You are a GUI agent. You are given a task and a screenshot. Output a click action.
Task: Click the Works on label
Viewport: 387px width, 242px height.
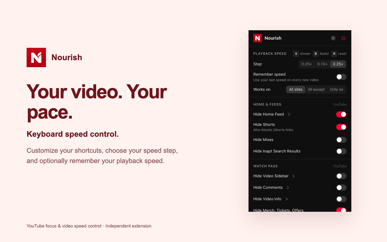click(262, 90)
